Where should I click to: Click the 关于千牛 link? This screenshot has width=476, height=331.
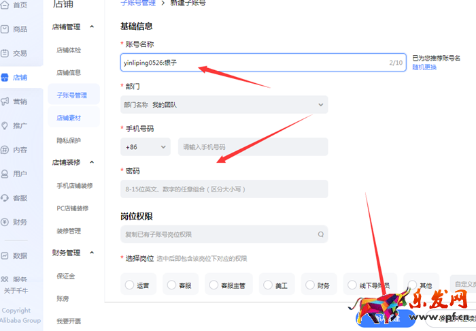click(16, 291)
